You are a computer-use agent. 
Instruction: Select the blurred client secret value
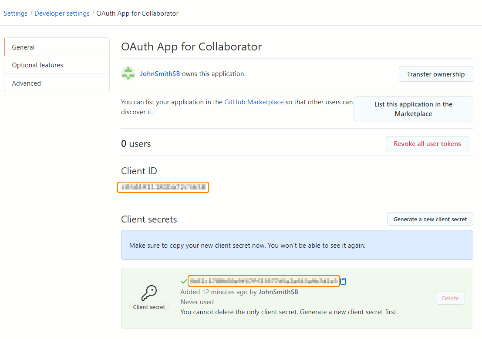pos(263,281)
